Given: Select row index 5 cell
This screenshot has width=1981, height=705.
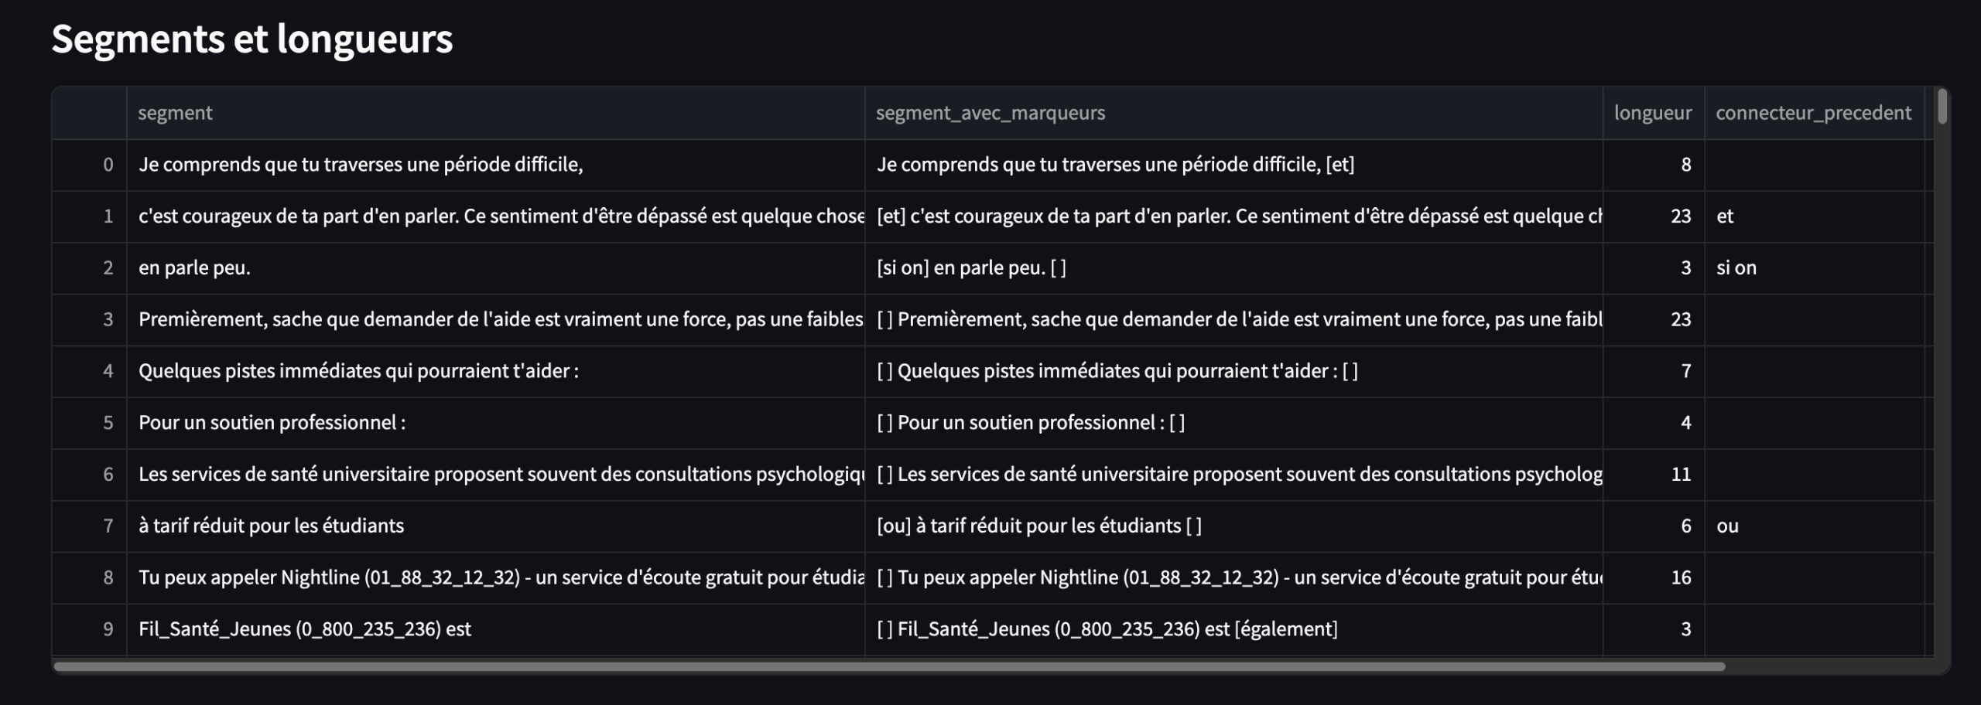Looking at the screenshot, I should (90, 423).
